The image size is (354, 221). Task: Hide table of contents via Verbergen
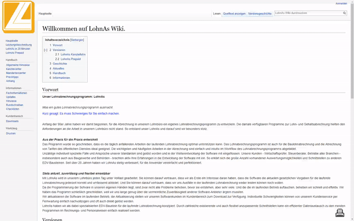[x=77, y=40]
